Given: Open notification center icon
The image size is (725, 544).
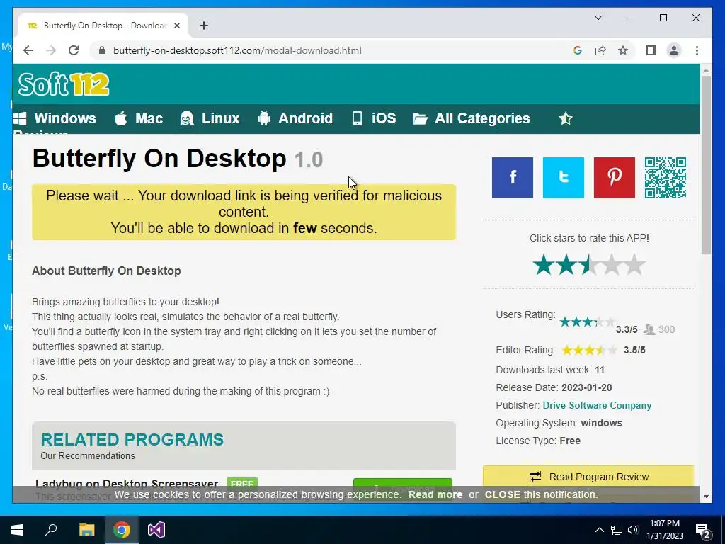Looking at the screenshot, I should pos(703,531).
